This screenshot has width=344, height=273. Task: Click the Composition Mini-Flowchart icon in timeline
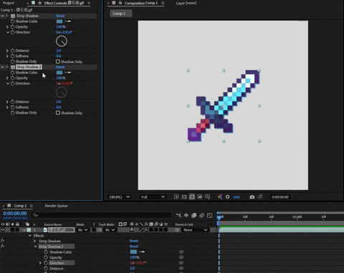tap(178, 215)
